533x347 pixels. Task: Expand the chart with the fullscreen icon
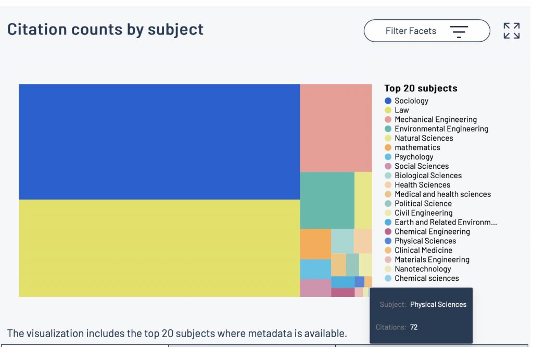[511, 31]
